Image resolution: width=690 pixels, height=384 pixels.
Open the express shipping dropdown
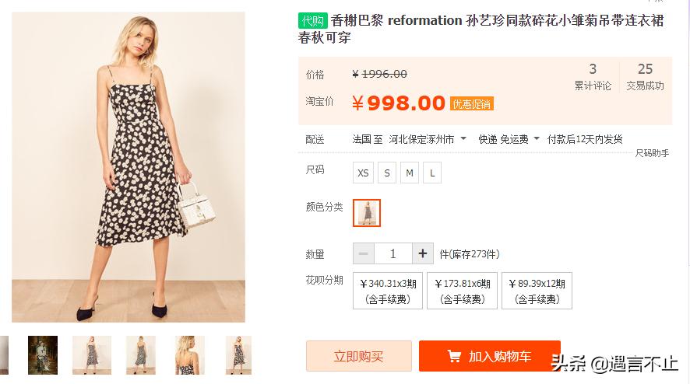[x=537, y=139]
